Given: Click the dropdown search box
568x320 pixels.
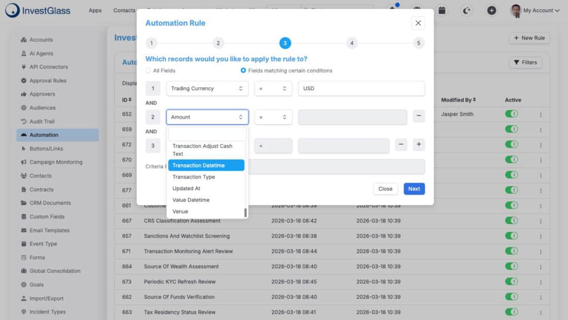Looking at the screenshot, I should (x=207, y=134).
